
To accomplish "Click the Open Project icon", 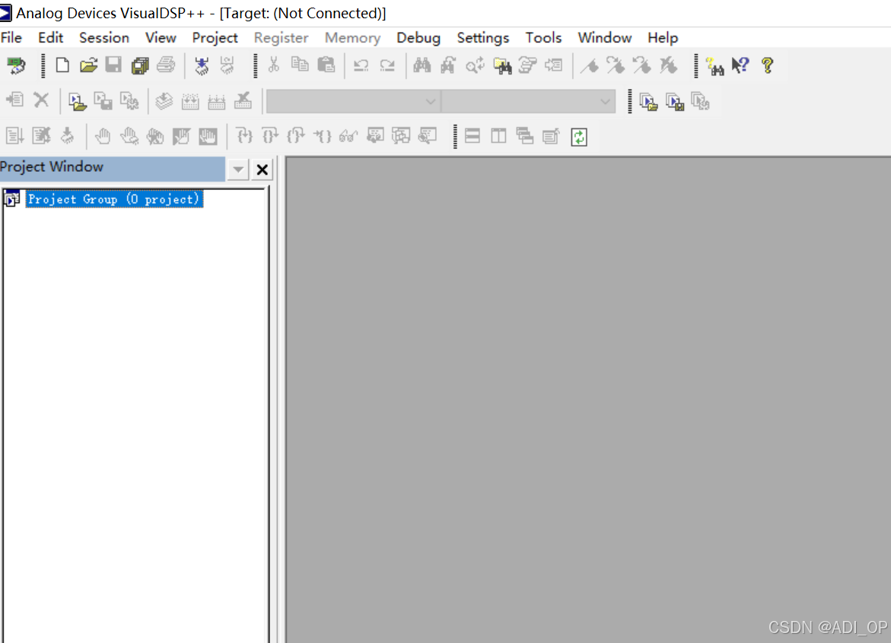I will pyautogui.click(x=78, y=102).
